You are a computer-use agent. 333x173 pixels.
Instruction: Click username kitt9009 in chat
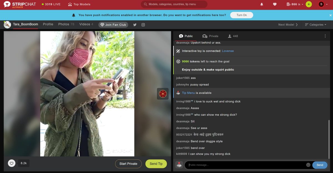(181, 154)
